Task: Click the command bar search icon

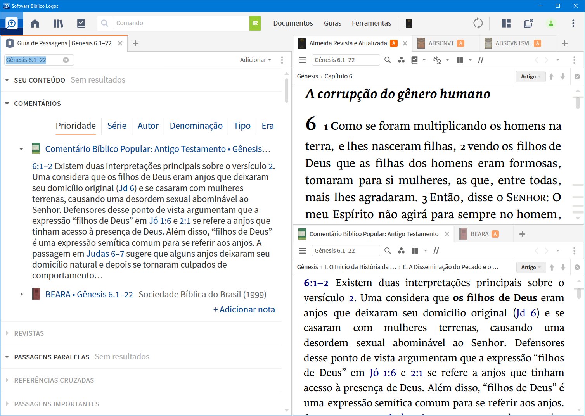Action: 105,23
